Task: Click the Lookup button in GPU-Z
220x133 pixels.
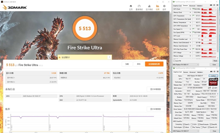Action: coord(213,76)
